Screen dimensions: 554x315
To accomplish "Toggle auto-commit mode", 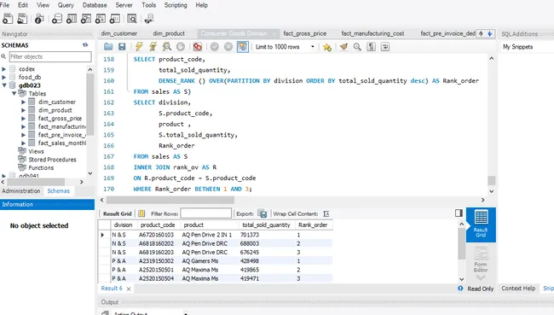I will point(242,47).
